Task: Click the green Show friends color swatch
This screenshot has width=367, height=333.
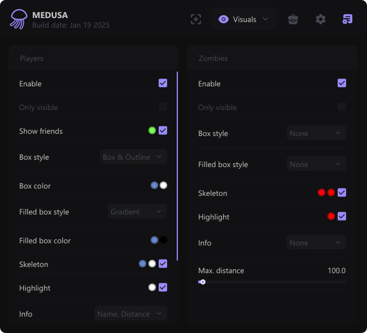Action: [x=152, y=131]
